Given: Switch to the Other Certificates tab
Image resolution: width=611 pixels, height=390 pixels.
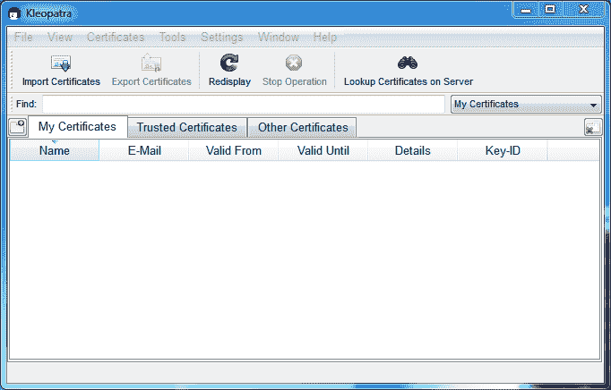Looking at the screenshot, I should (303, 127).
